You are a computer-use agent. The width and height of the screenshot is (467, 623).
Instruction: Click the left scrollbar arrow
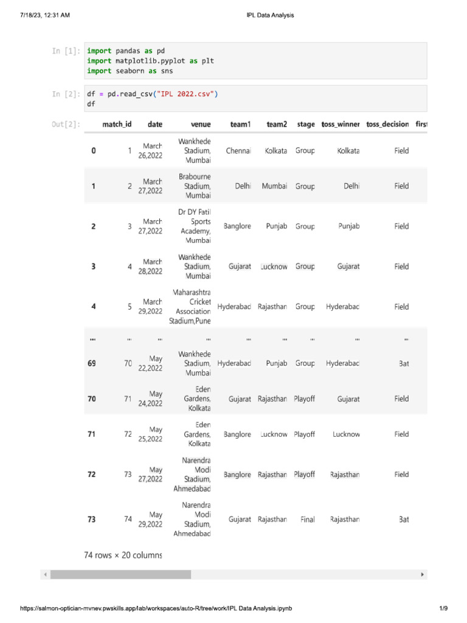(x=45, y=574)
